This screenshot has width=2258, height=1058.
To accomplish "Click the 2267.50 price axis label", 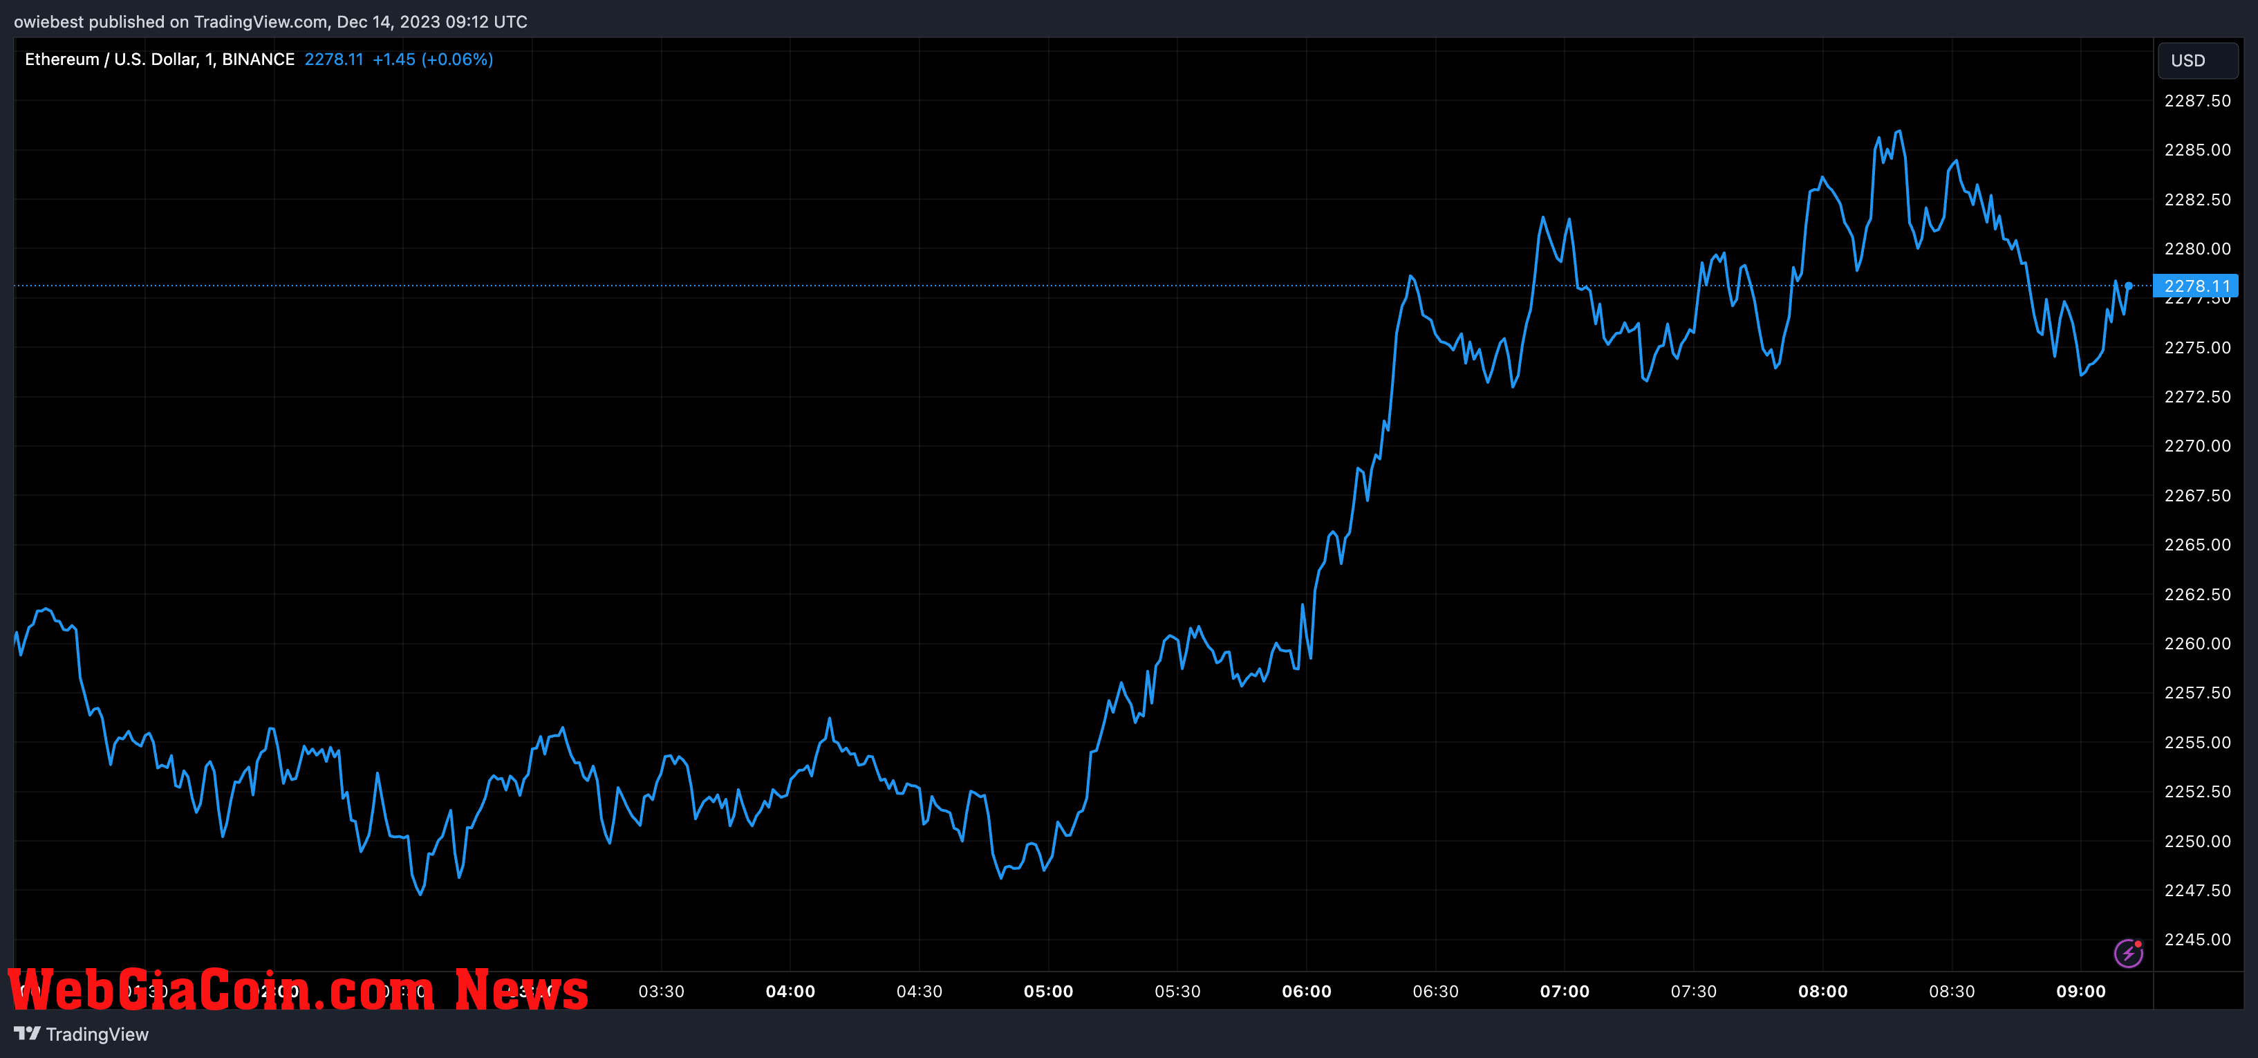I will (x=2198, y=496).
